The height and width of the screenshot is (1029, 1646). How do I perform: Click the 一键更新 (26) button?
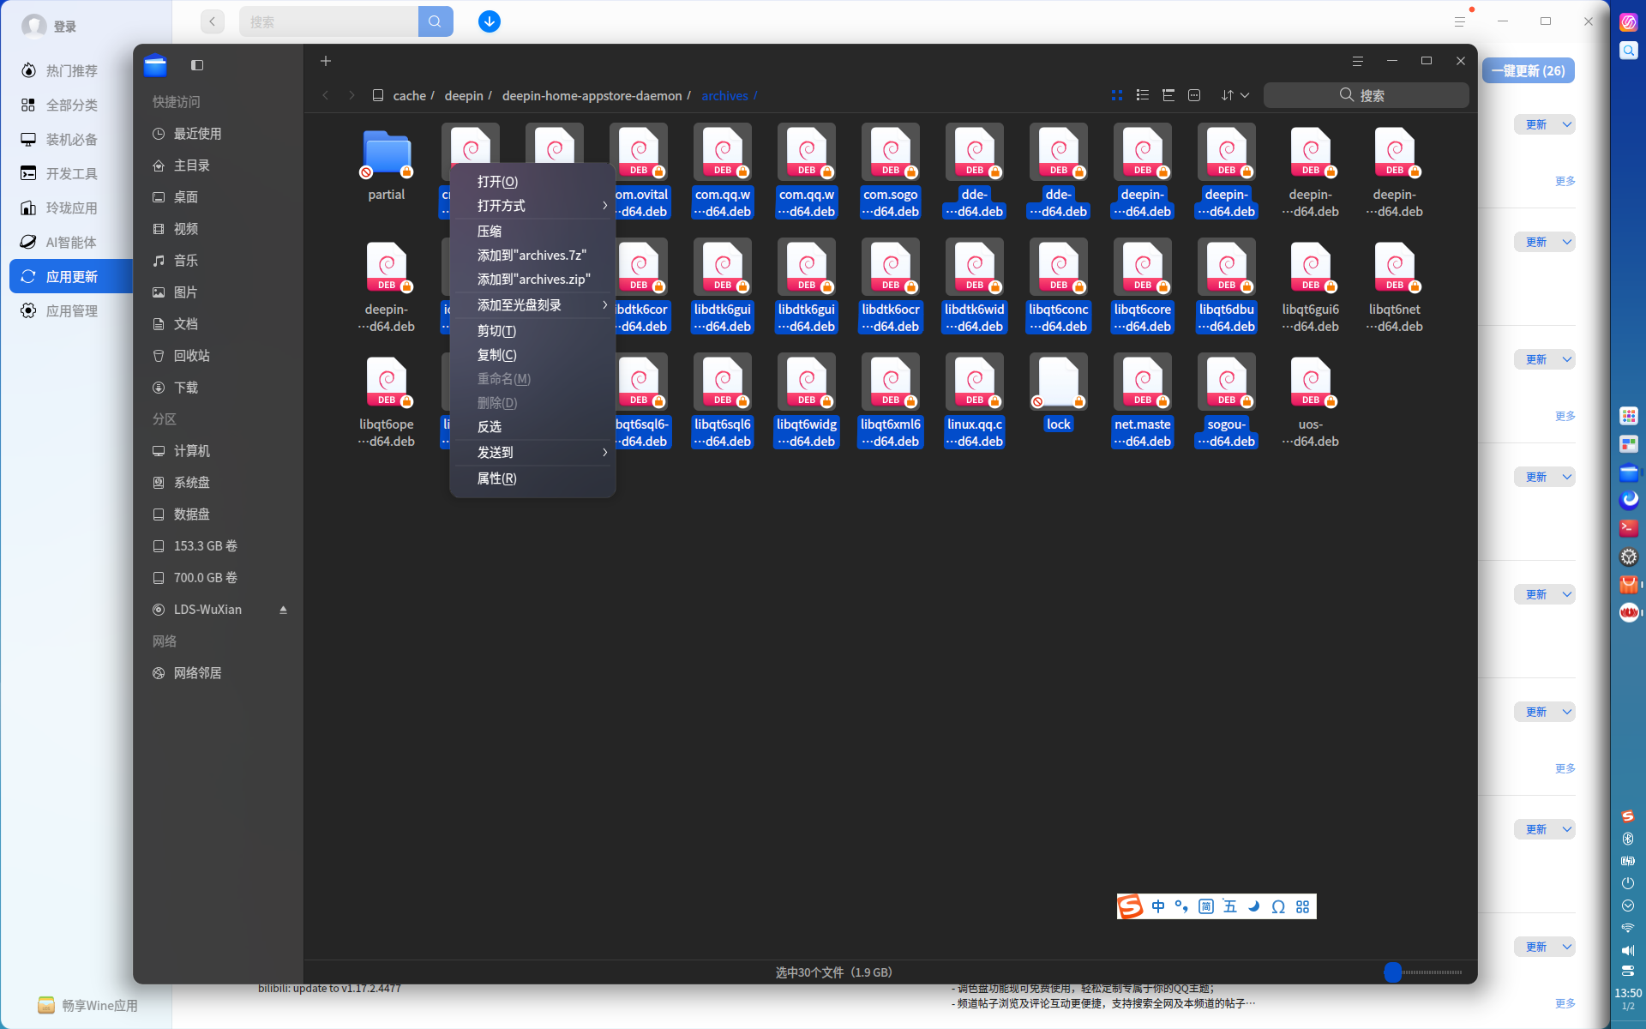1528,71
